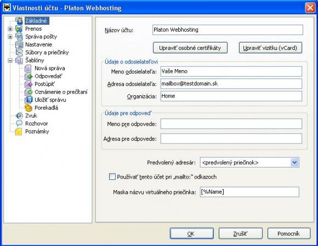Expand the Prenos tree node
The image size is (318, 246).
[x=10, y=29]
